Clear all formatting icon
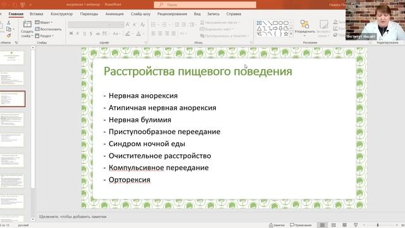Screen dimensions: 405x228 [142, 25]
